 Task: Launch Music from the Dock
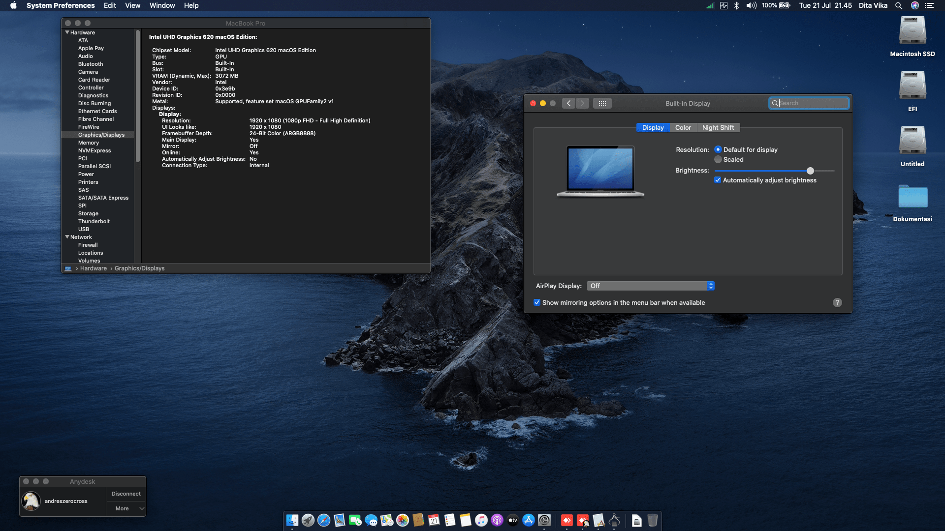click(x=481, y=520)
